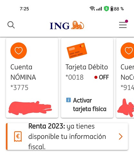Expand the Renta 2023 chevron arrow

click(x=120, y=136)
